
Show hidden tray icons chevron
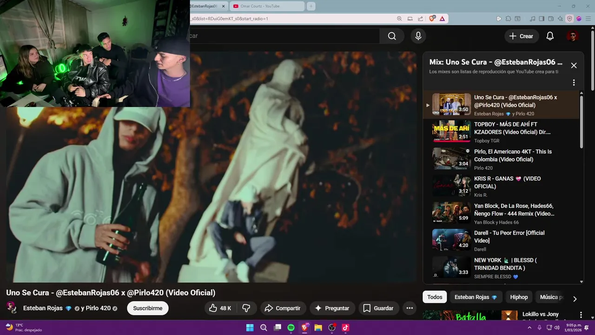(530, 328)
